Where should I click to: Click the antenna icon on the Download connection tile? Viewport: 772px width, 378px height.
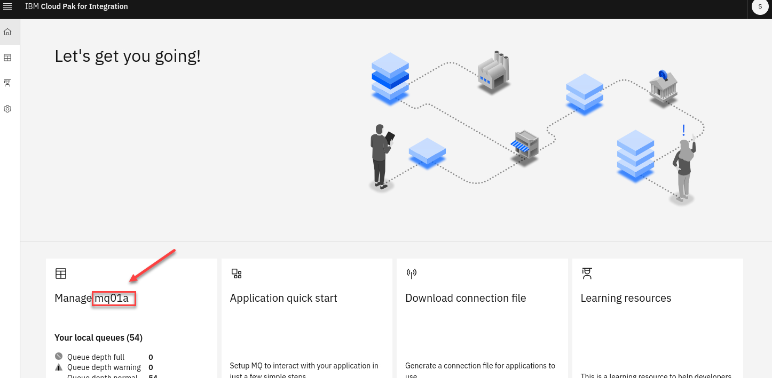click(x=412, y=274)
